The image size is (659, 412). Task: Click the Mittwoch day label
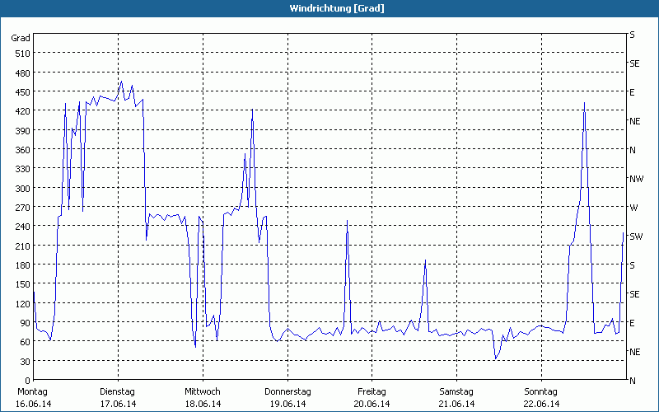203,391
